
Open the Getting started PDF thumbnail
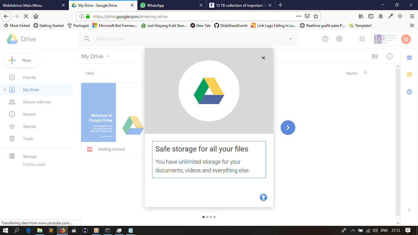[113, 112]
